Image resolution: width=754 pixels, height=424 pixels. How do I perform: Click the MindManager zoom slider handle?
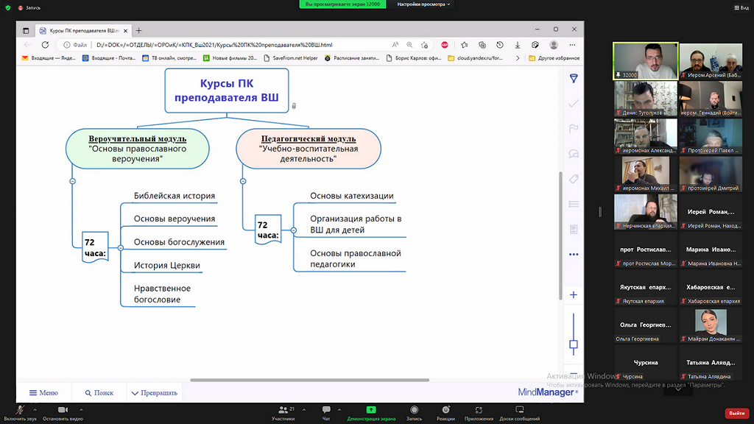(x=574, y=344)
